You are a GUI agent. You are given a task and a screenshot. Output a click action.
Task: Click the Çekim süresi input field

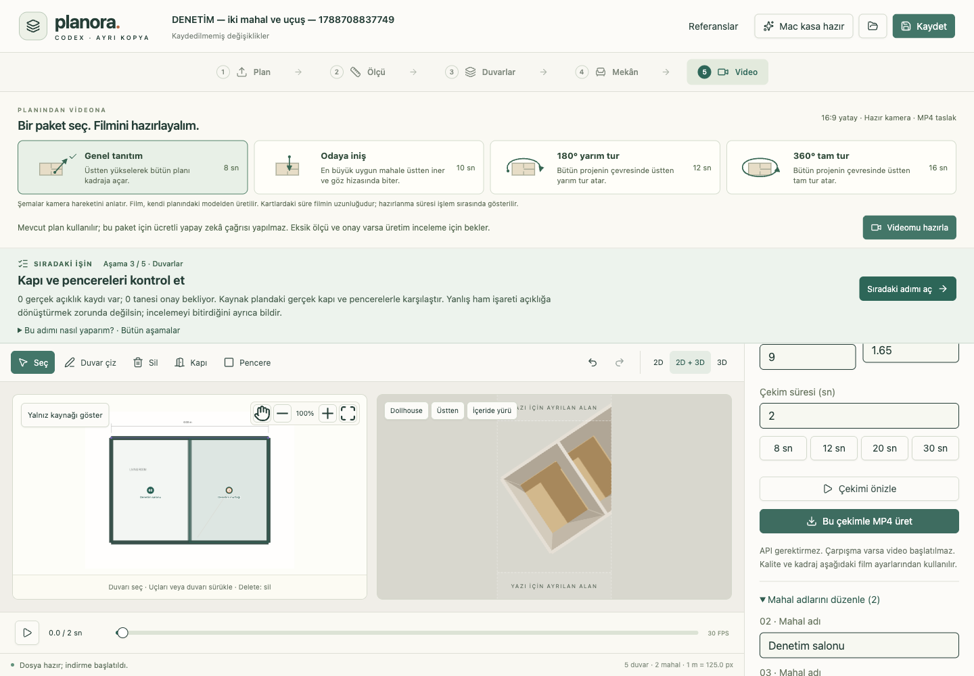pos(859,416)
